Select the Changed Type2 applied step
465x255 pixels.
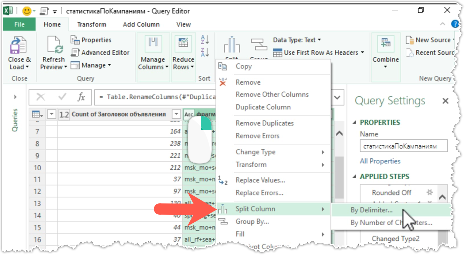(396, 239)
